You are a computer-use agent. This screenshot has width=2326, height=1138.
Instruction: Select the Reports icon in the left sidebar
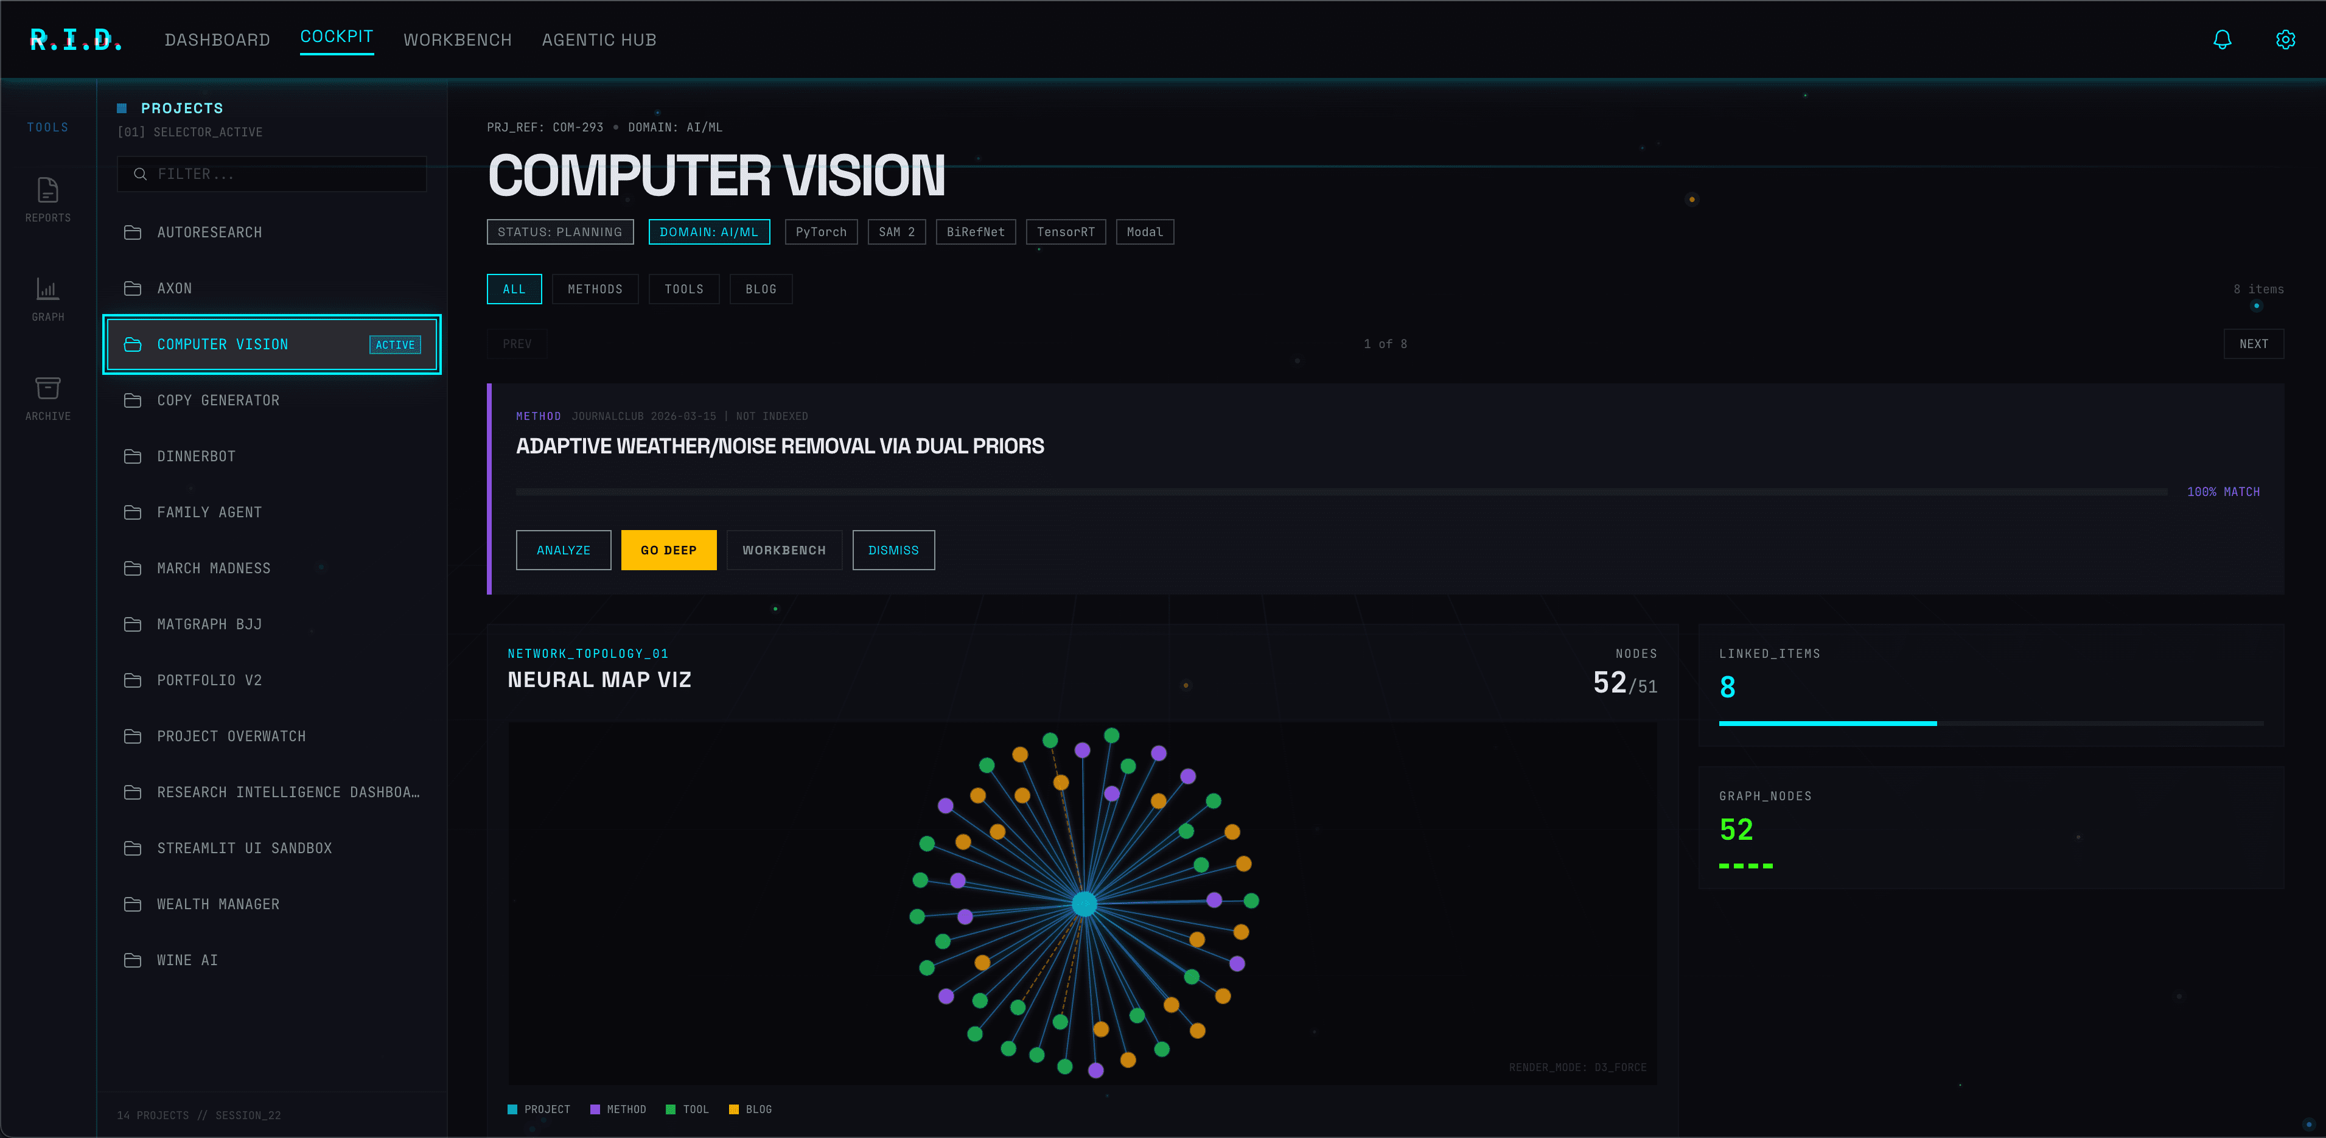tap(47, 197)
